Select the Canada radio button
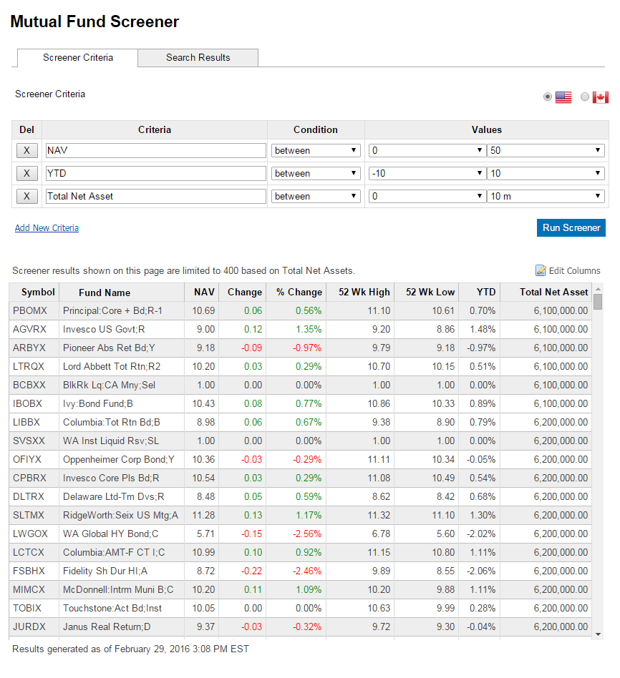 [585, 97]
